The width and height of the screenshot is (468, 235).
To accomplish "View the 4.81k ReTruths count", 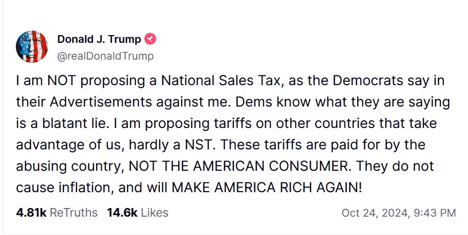I will click(31, 213).
